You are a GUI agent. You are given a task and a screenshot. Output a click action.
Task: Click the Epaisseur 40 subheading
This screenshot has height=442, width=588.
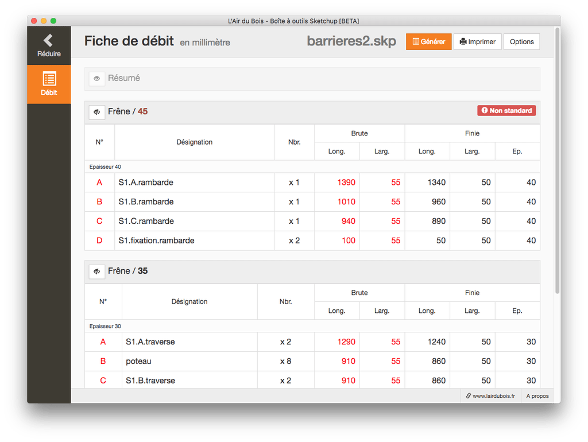coord(105,167)
